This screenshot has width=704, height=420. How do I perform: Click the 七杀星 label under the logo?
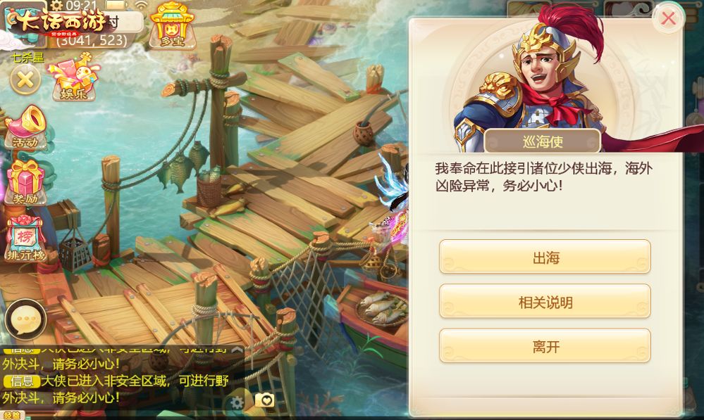[x=27, y=58]
